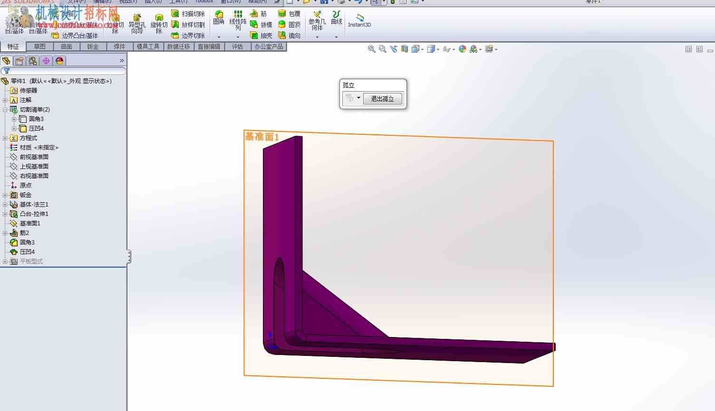Select 前视基准面 front plane in tree
This screenshot has height=411, width=715.
pos(34,157)
